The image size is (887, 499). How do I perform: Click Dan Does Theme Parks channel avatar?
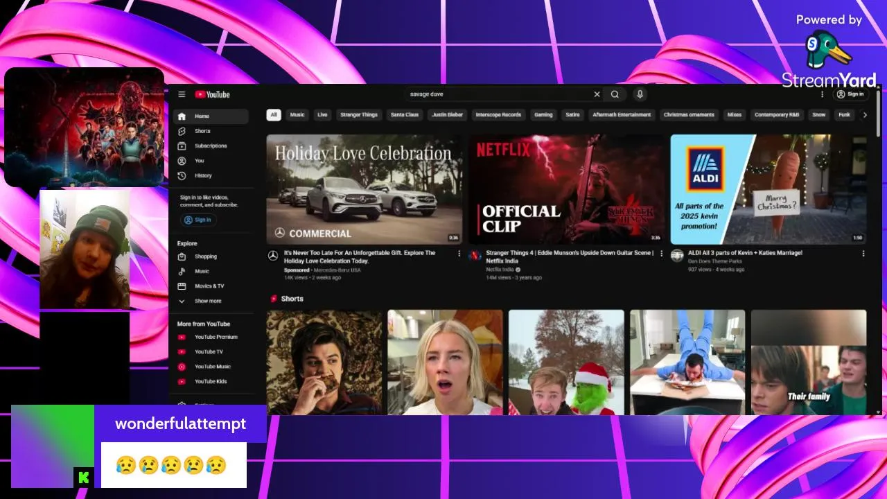tap(677, 256)
